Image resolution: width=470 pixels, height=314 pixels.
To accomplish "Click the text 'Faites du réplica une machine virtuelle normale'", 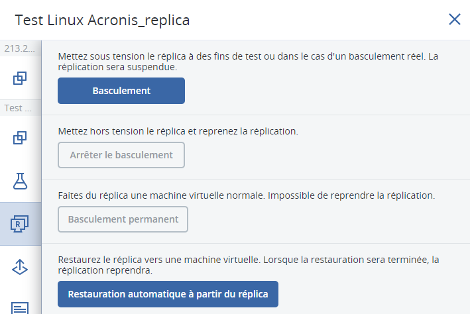I will (x=161, y=195).
